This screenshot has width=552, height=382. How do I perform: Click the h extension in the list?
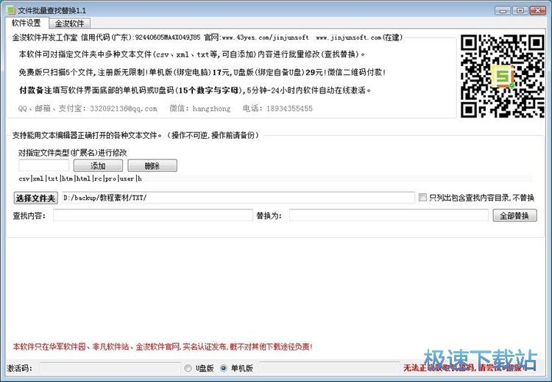tap(139, 179)
